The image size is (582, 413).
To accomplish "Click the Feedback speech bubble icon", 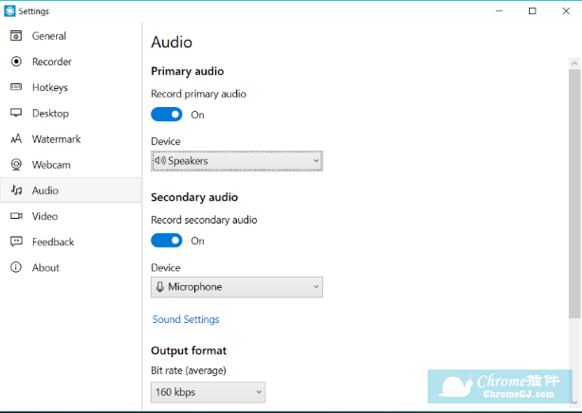I will click(15, 242).
